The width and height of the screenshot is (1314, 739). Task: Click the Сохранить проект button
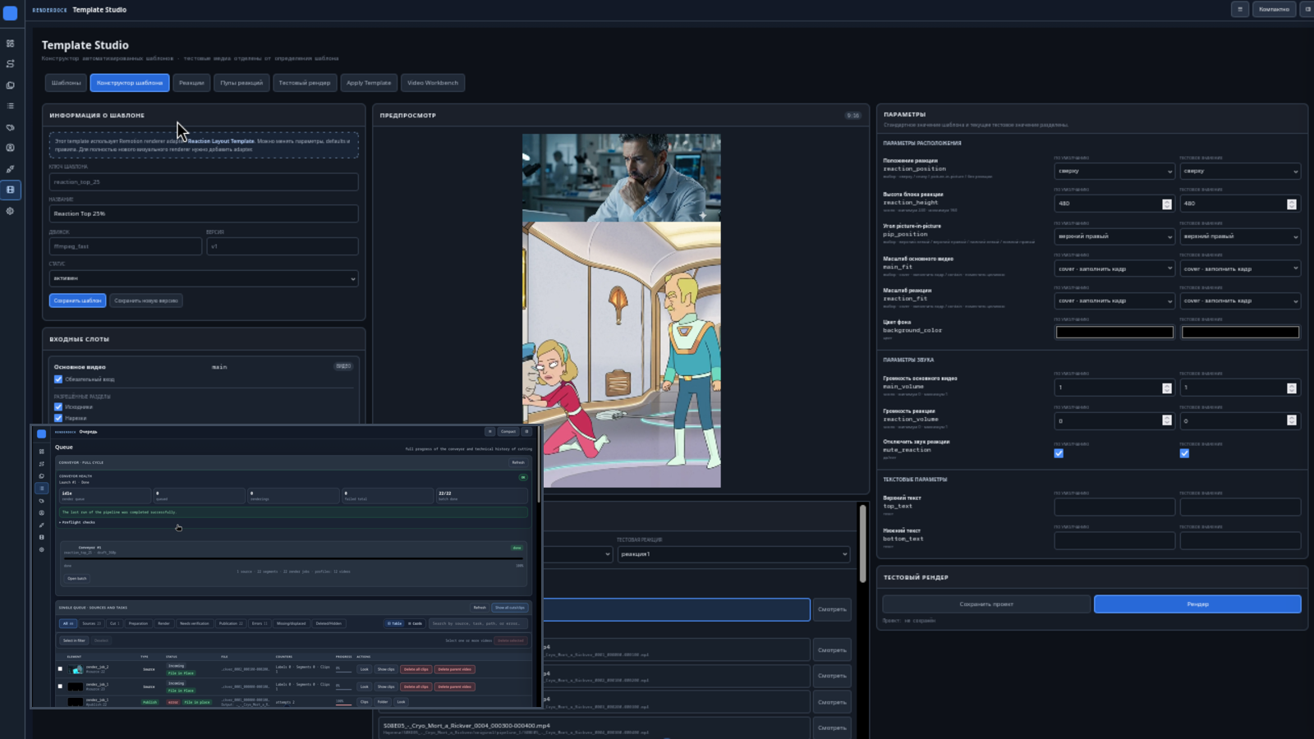point(986,604)
